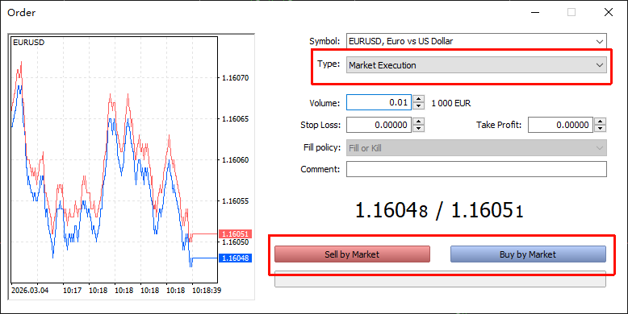628x314 pixels.
Task: Click into the Volume input field
Action: point(379,103)
